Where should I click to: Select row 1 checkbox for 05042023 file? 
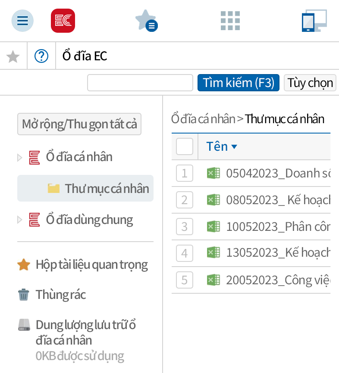pos(185,173)
